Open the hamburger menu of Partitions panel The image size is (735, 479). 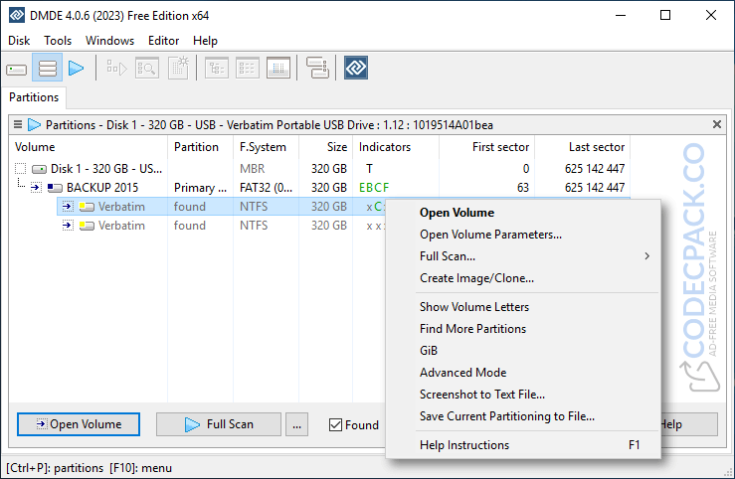[18, 124]
